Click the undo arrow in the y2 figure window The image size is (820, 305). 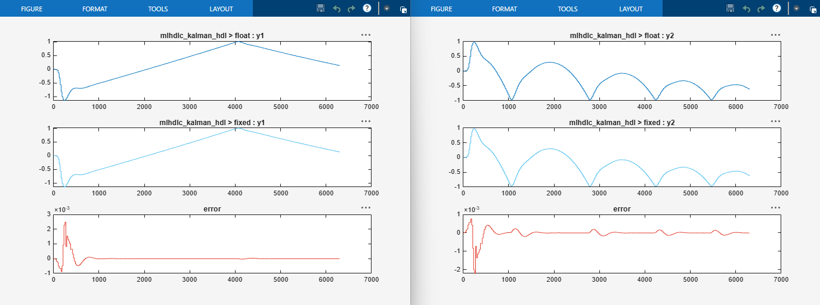746,9
